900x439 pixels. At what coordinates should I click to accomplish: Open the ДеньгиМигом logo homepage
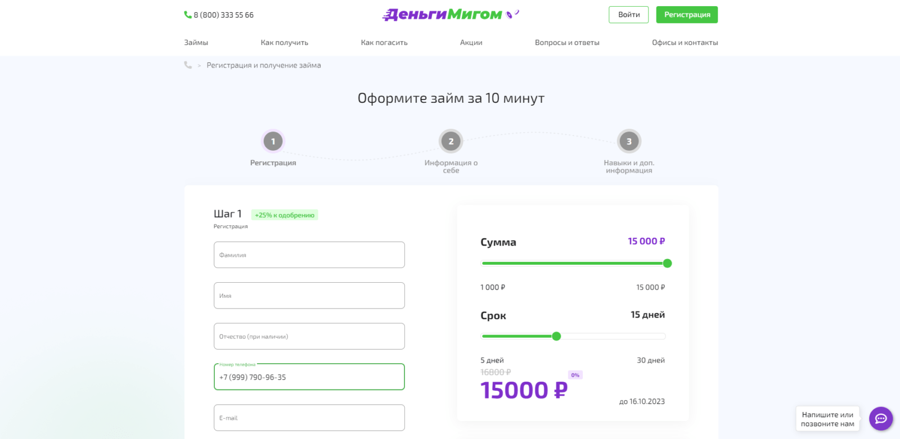point(451,15)
